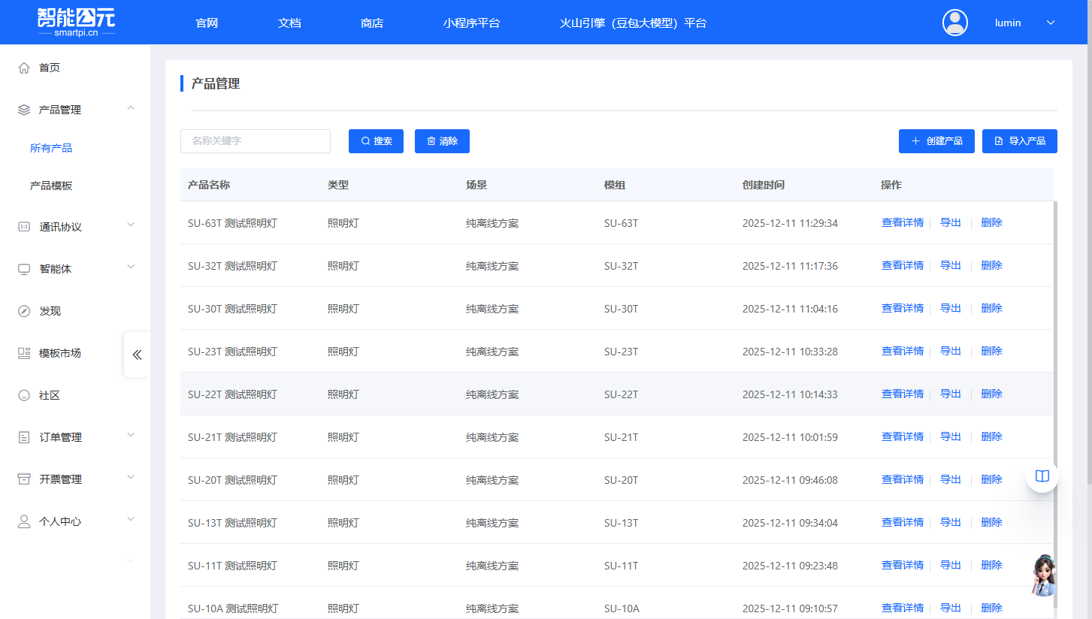Image resolution: width=1092 pixels, height=619 pixels.
Task: Click the Create Product button
Action: tap(936, 141)
